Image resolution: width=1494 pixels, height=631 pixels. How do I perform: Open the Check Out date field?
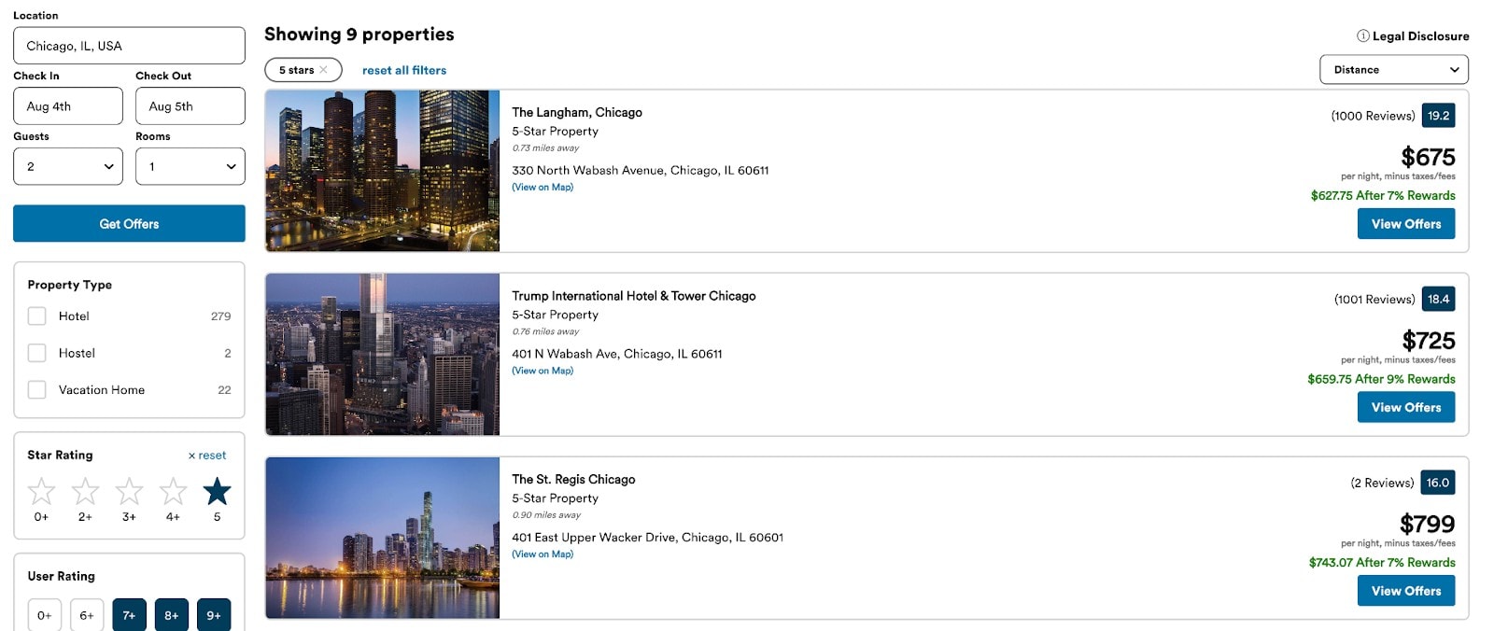point(190,105)
